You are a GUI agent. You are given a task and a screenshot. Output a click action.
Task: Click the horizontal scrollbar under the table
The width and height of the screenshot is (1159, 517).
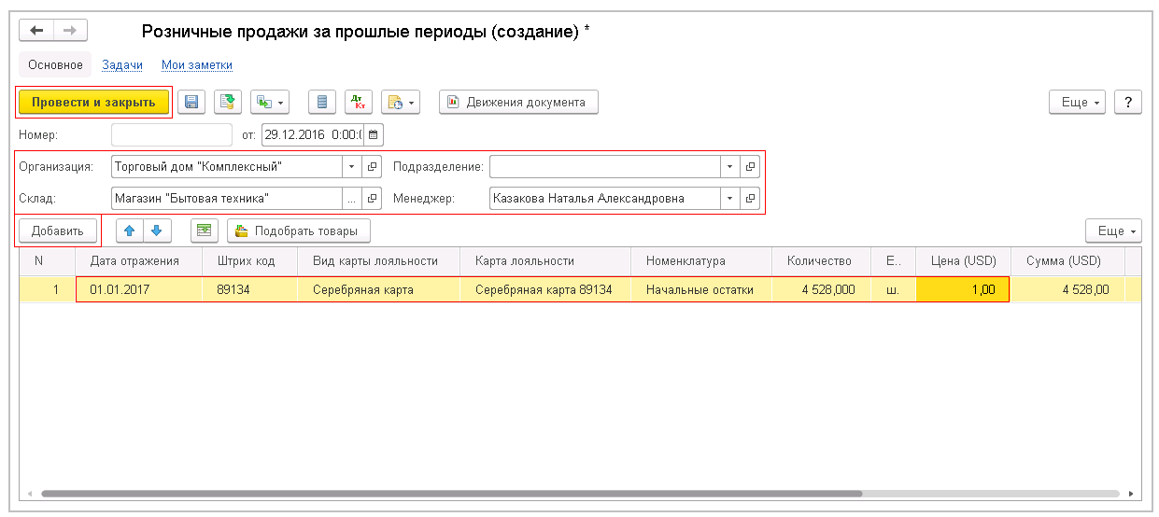448,494
